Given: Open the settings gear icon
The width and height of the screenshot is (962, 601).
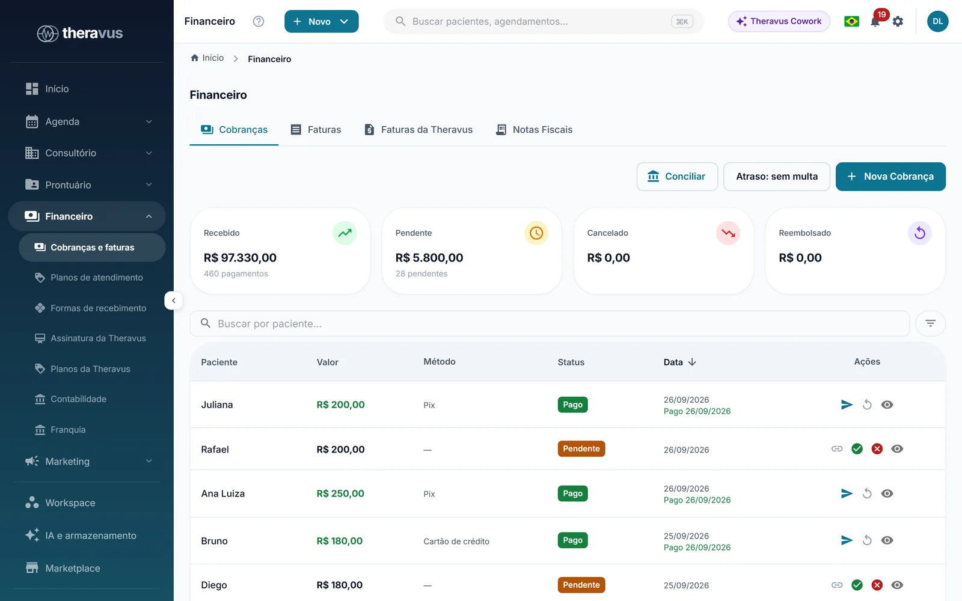Looking at the screenshot, I should (898, 22).
